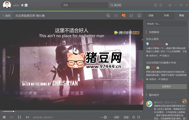Click the refresh icon in title bar

click(161, 5)
